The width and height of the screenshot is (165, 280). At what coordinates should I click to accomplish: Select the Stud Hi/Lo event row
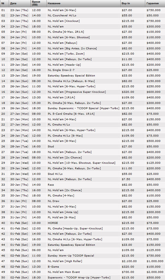coord(82,174)
